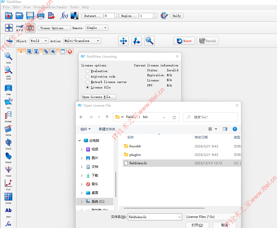Select the Streamlines tool icon
277x228 pixels.
coord(8,115)
